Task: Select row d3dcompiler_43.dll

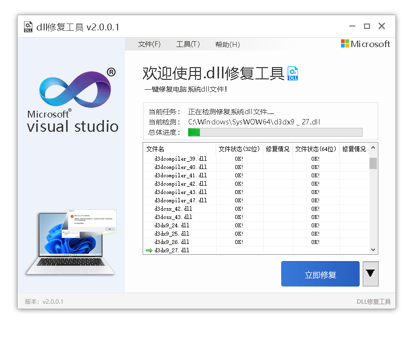Action: [256, 192]
